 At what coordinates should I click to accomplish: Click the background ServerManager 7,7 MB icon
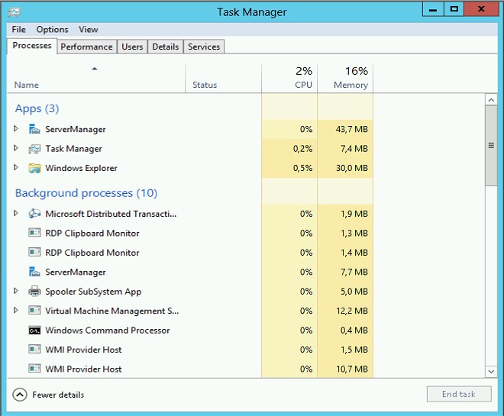point(34,272)
